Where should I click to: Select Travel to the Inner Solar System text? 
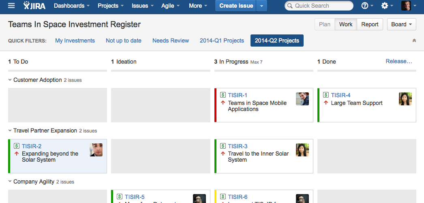(x=258, y=157)
